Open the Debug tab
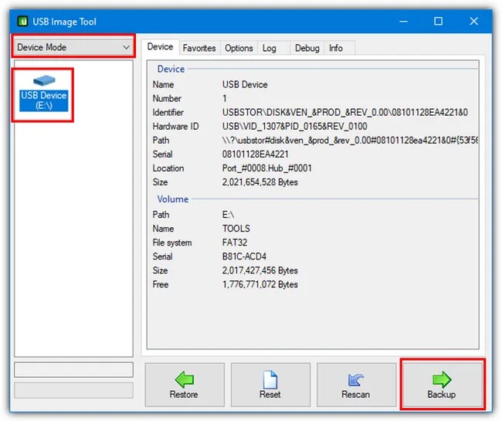502x421 pixels. point(307,49)
